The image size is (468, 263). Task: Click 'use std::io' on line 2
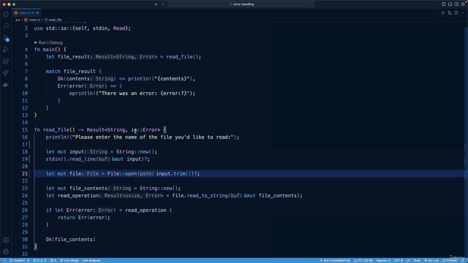click(51, 28)
